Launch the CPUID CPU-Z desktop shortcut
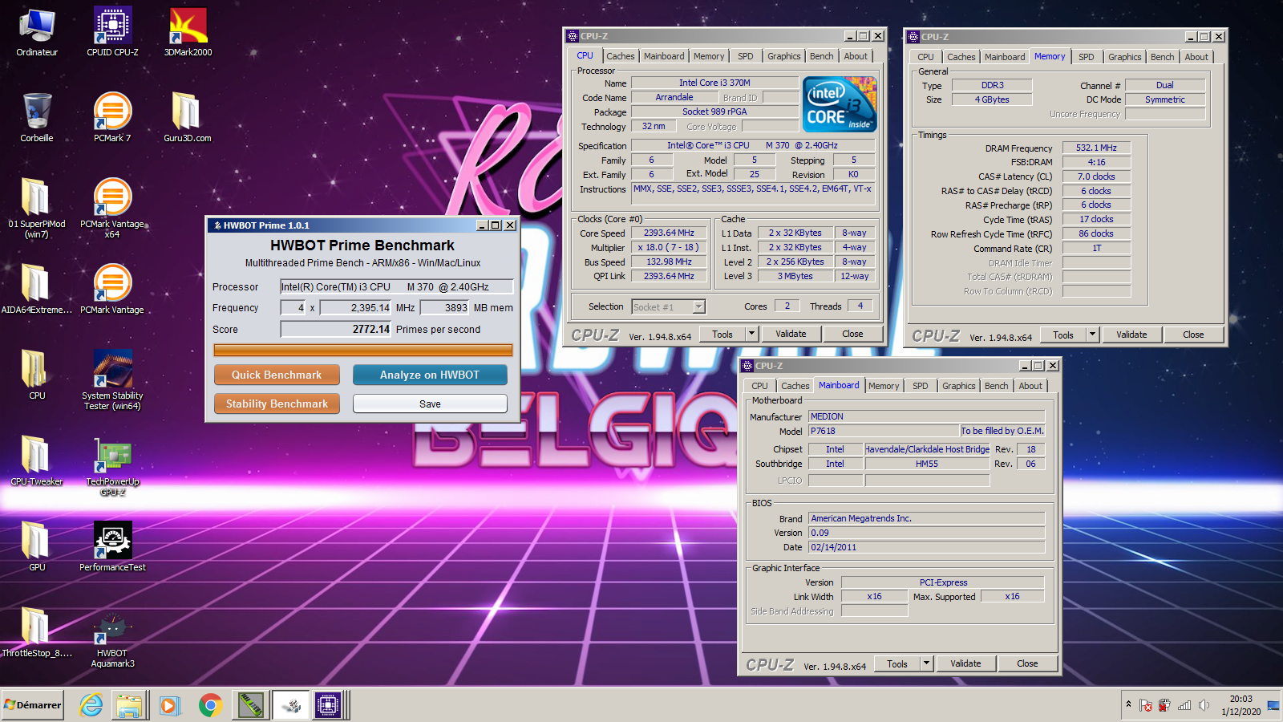1283x722 pixels. [x=112, y=32]
